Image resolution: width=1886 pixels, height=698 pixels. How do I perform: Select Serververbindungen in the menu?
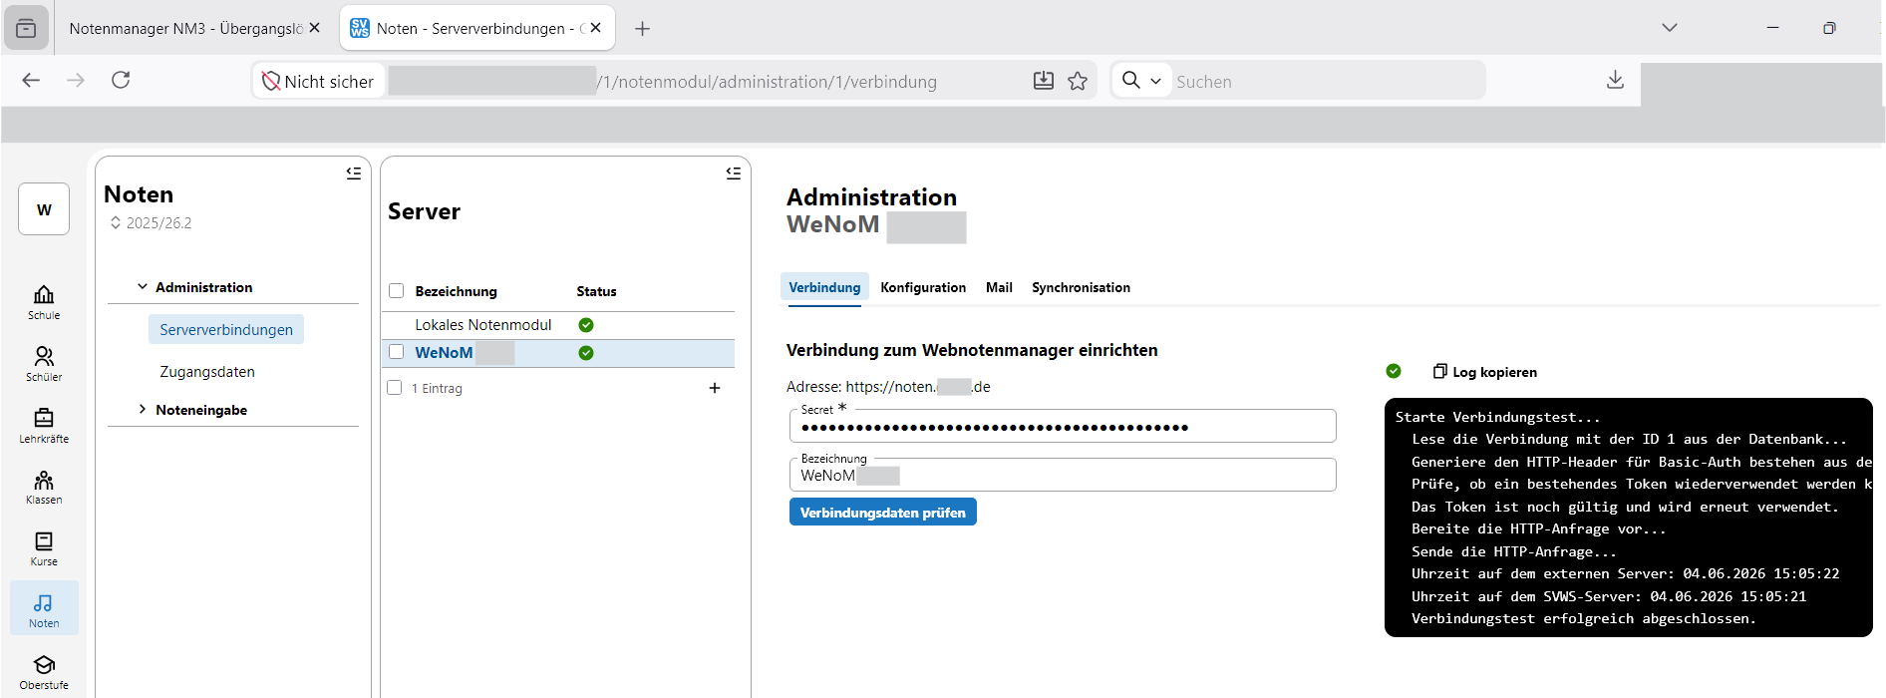pyautogui.click(x=226, y=330)
